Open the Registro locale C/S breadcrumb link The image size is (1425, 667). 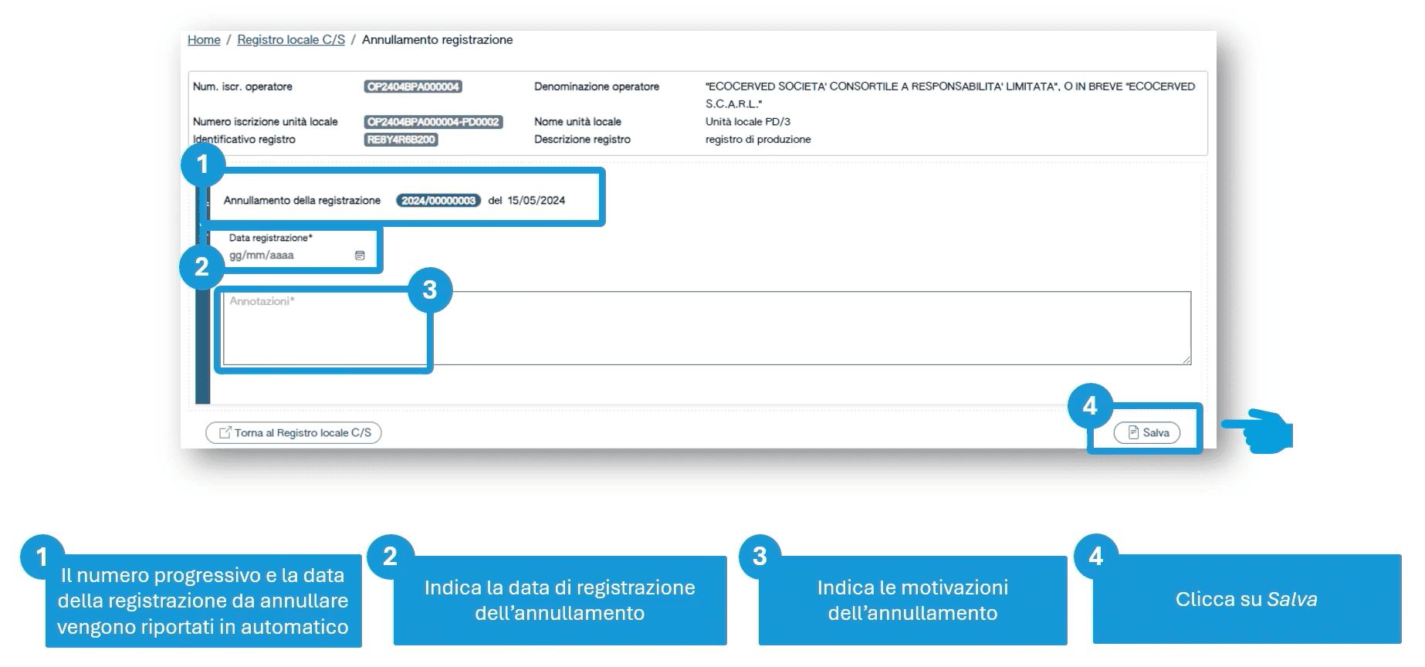[290, 40]
